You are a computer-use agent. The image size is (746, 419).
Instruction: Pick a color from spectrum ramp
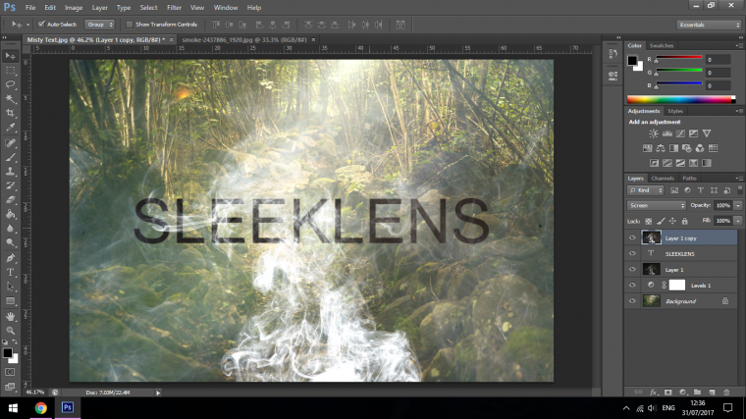coord(681,99)
